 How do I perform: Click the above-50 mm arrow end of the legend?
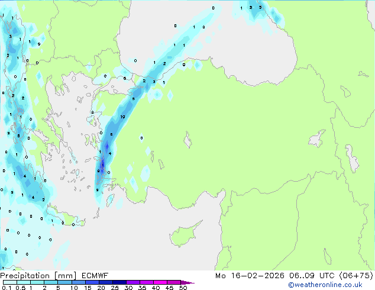[187, 282]
